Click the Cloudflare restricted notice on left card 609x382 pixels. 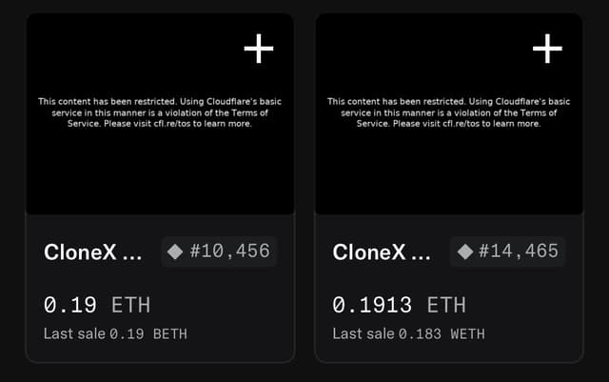(160, 112)
